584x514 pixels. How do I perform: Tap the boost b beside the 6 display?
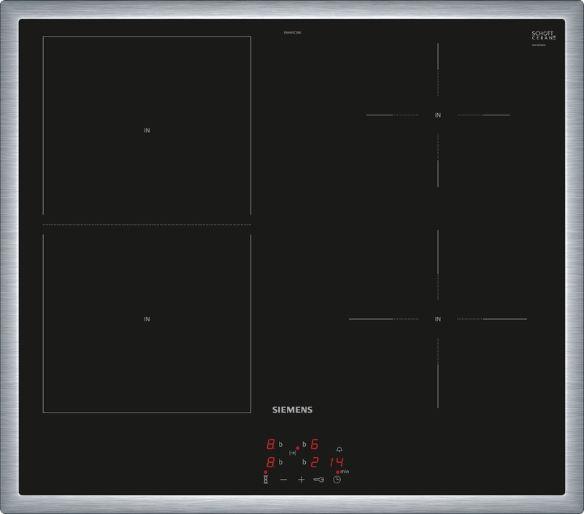click(x=304, y=445)
